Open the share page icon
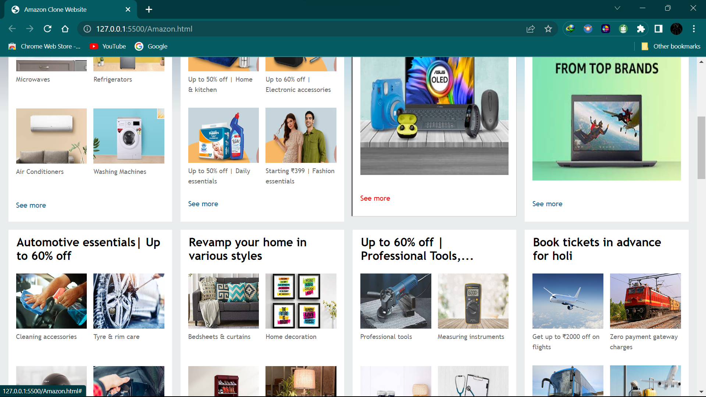The height and width of the screenshot is (397, 706). pos(531,29)
